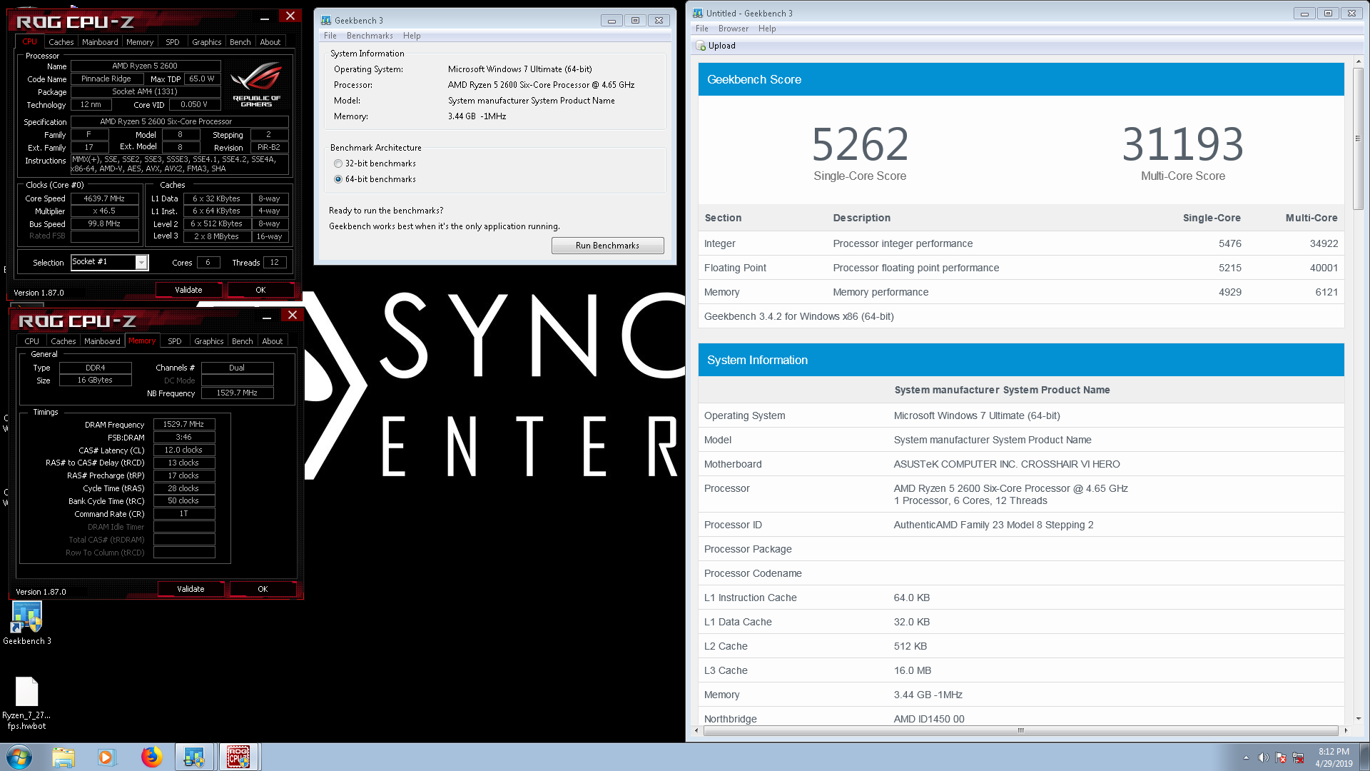Open Geekbench 3 desktop shortcut
The width and height of the screenshot is (1370, 771).
coord(27,623)
